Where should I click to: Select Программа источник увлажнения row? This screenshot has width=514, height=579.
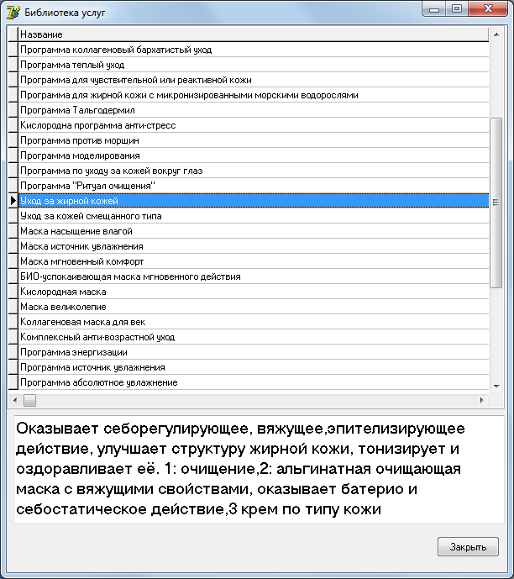click(254, 367)
